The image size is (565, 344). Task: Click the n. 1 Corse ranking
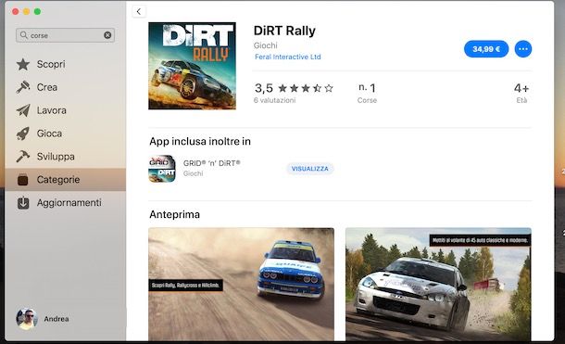coord(367,93)
